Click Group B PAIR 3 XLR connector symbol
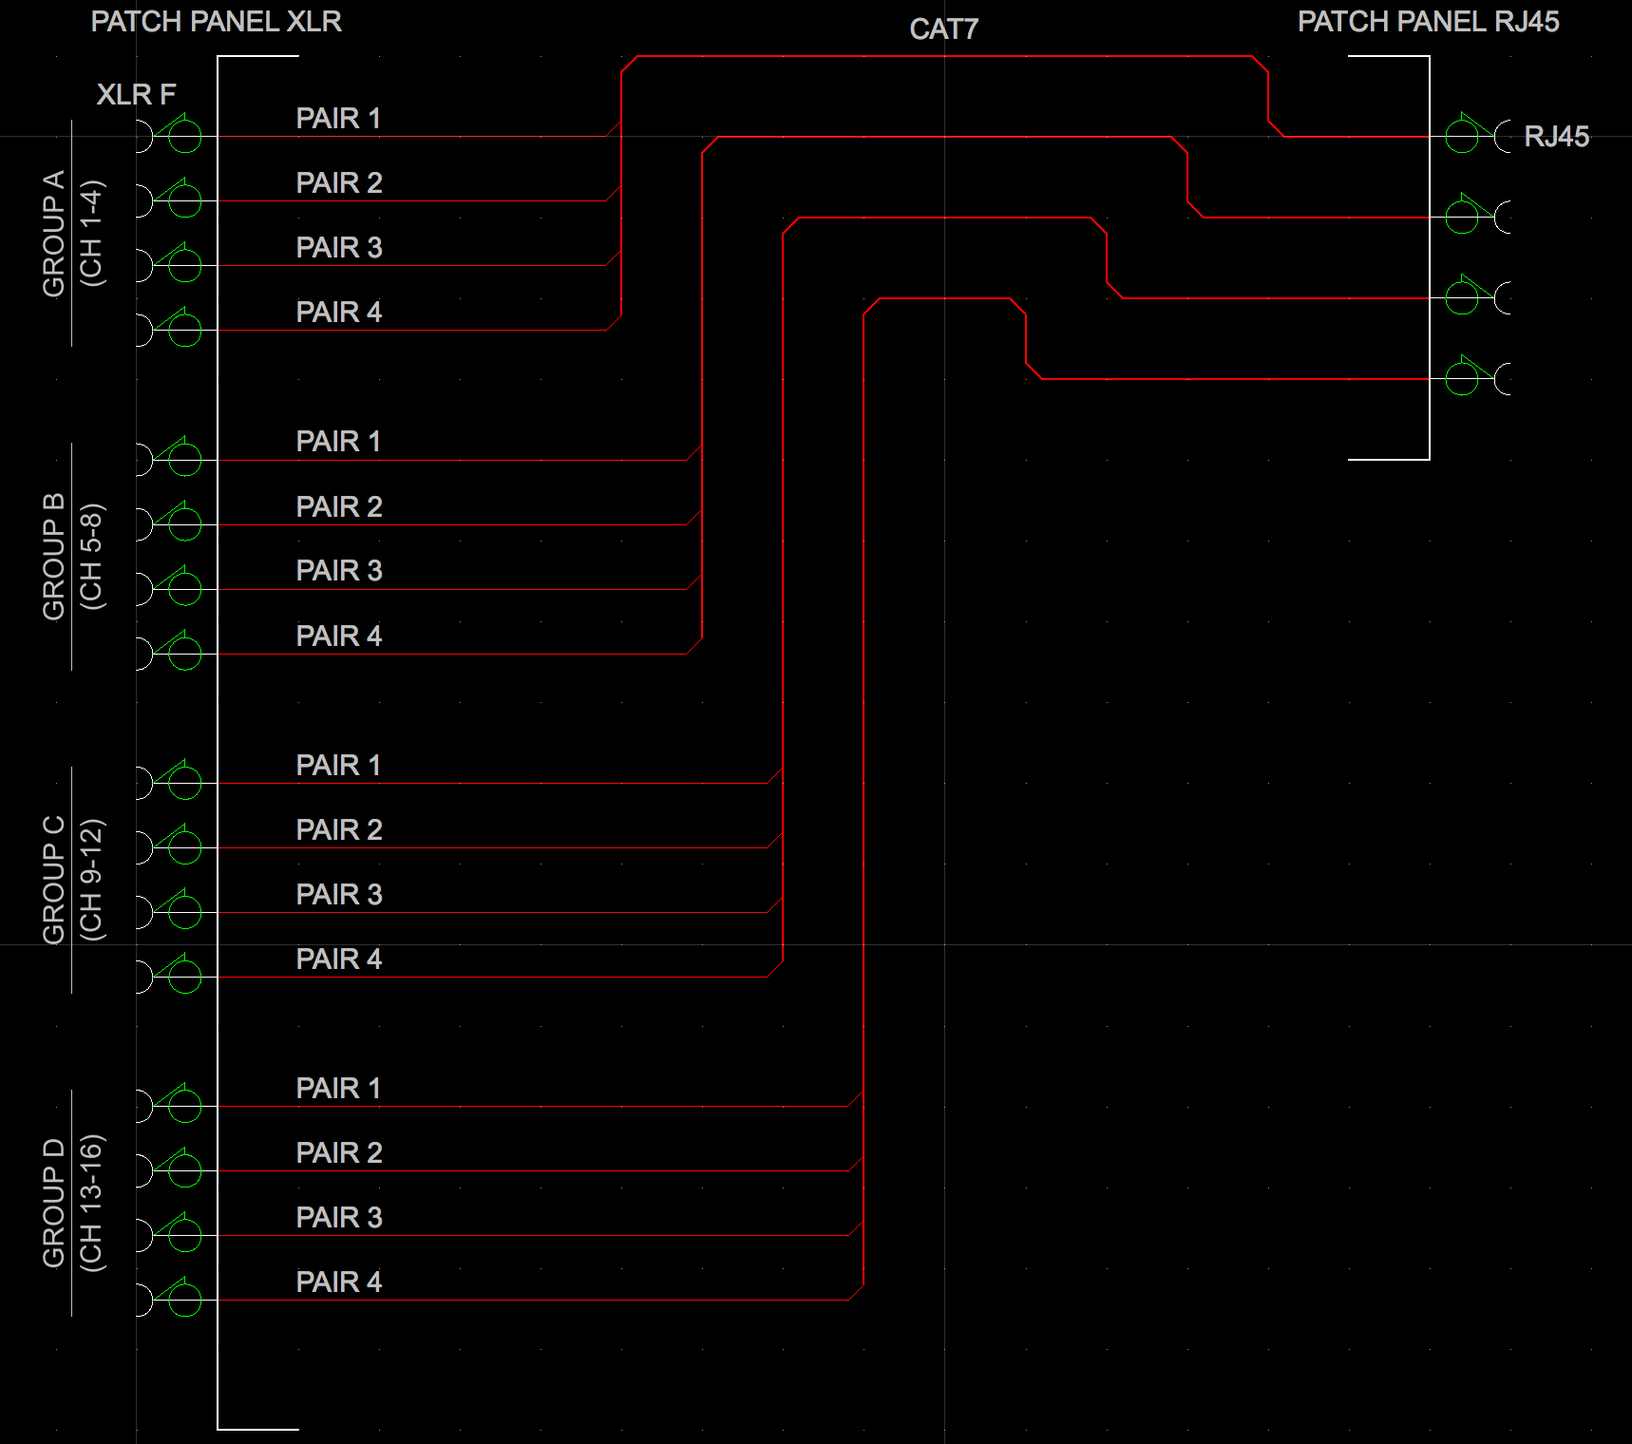Image resolution: width=1632 pixels, height=1444 pixels. (169, 586)
